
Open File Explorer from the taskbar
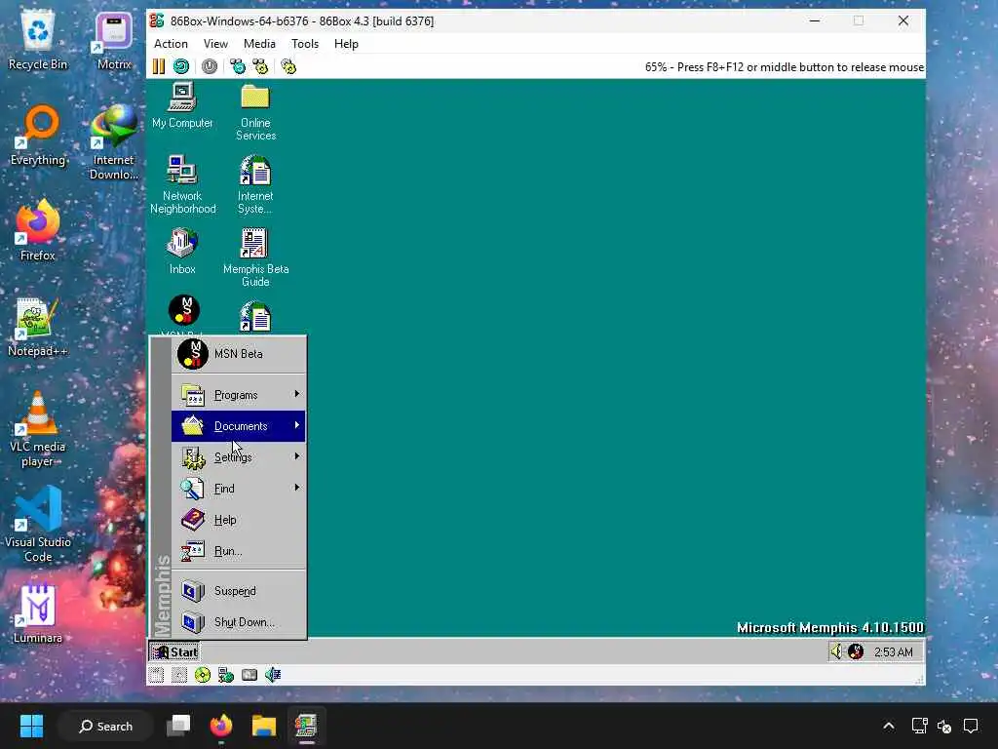(263, 726)
